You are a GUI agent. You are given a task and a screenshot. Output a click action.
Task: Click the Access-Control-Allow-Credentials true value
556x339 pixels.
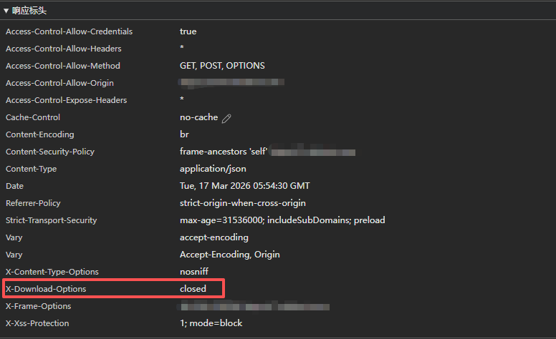pos(188,31)
